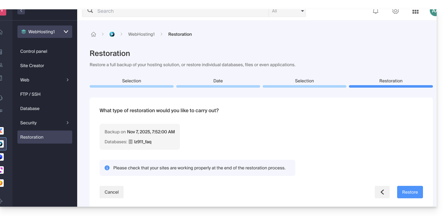The width and height of the screenshot is (446, 216).
Task: Cancel the restoration process
Action: click(x=111, y=192)
